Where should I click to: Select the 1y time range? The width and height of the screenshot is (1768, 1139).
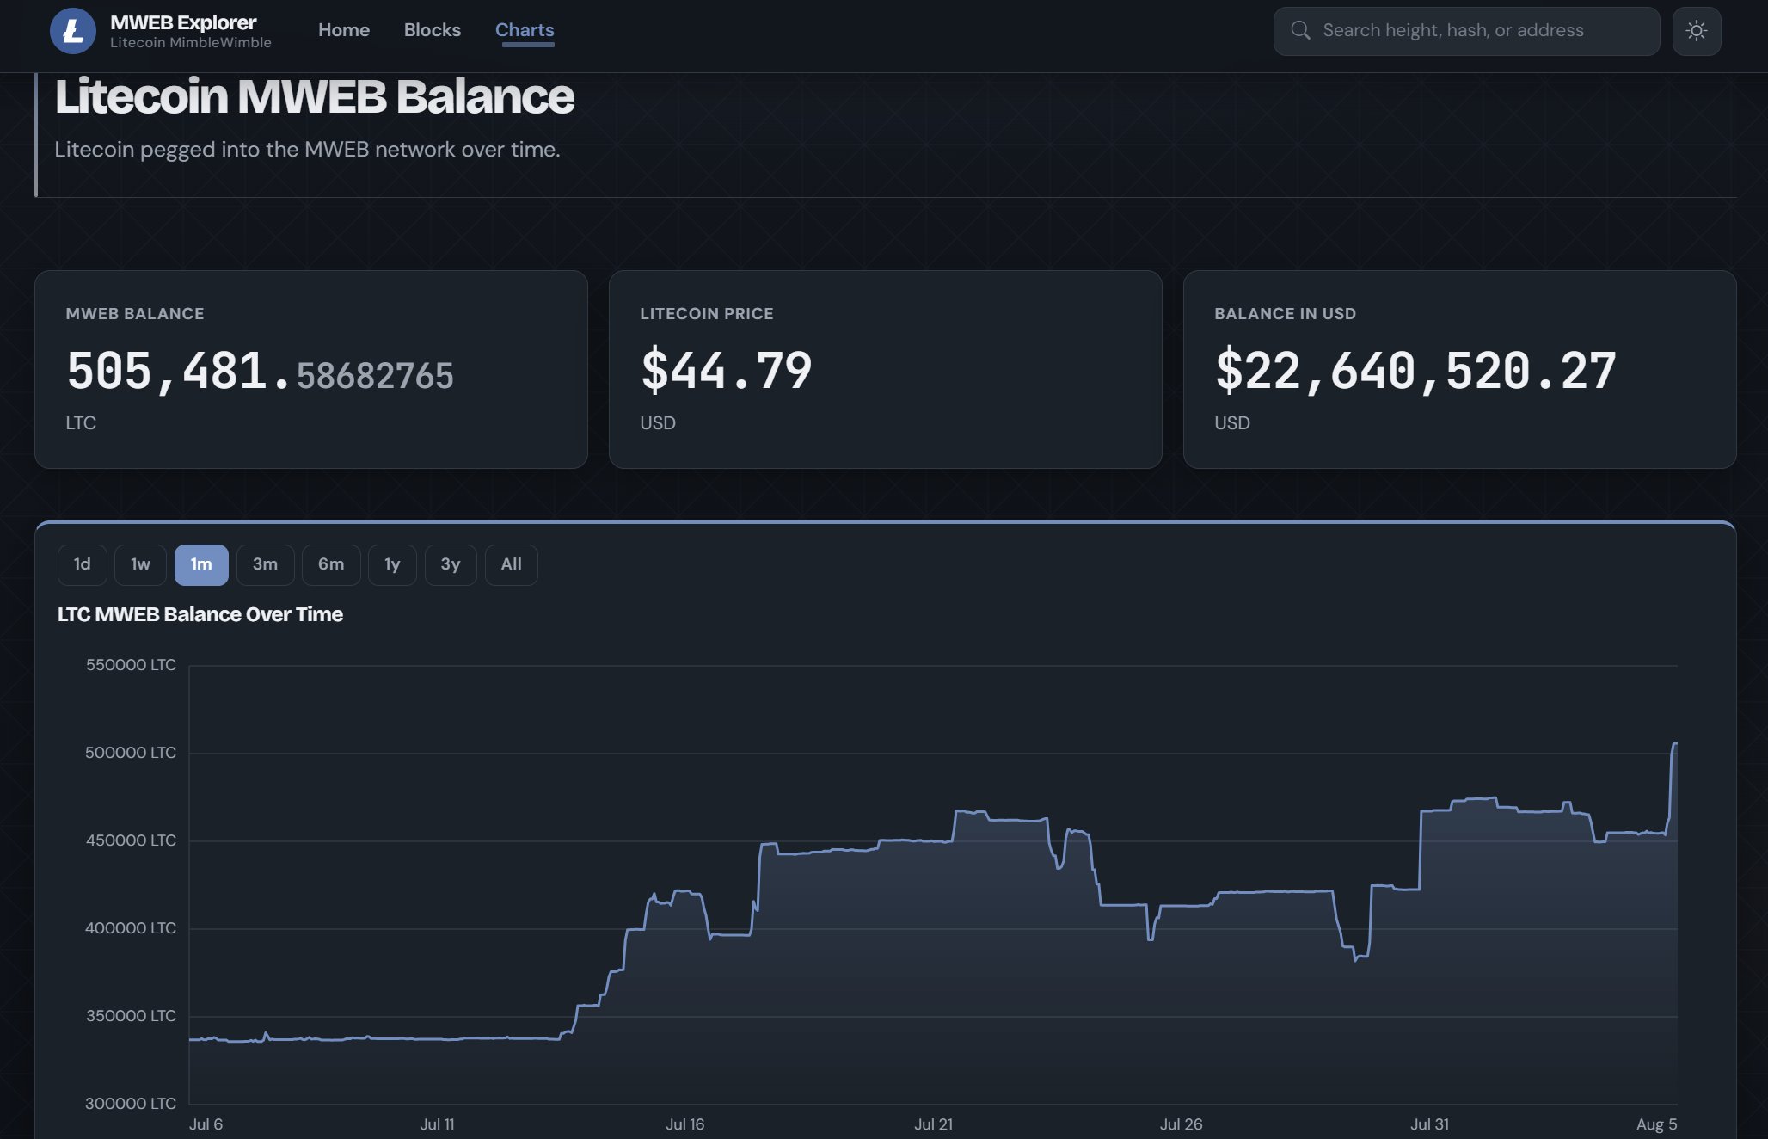tap(392, 564)
